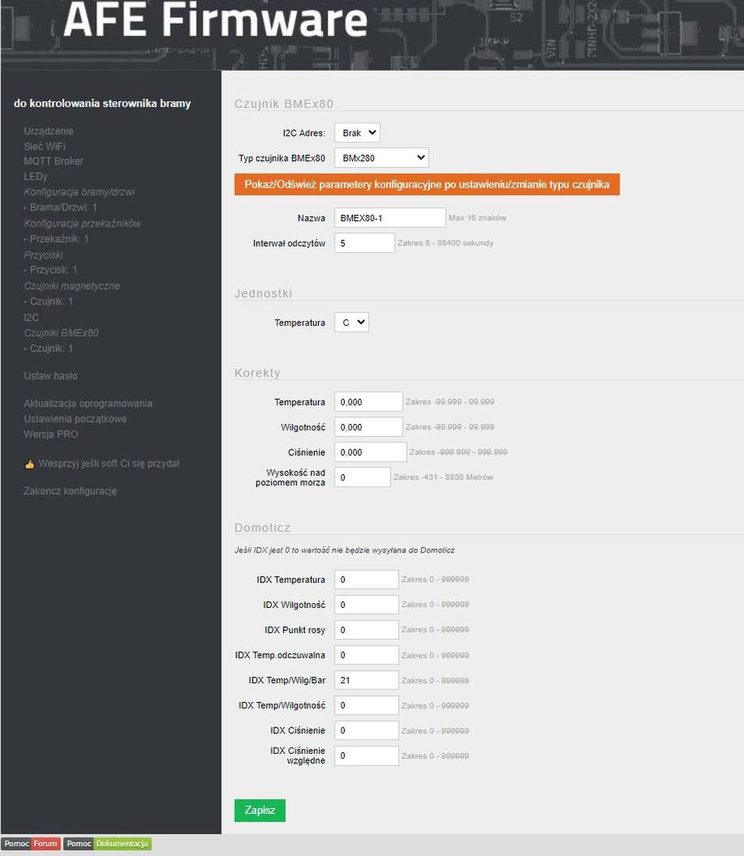Click the IDX Wilgotność input field
This screenshot has width=744, height=856.
coord(366,604)
